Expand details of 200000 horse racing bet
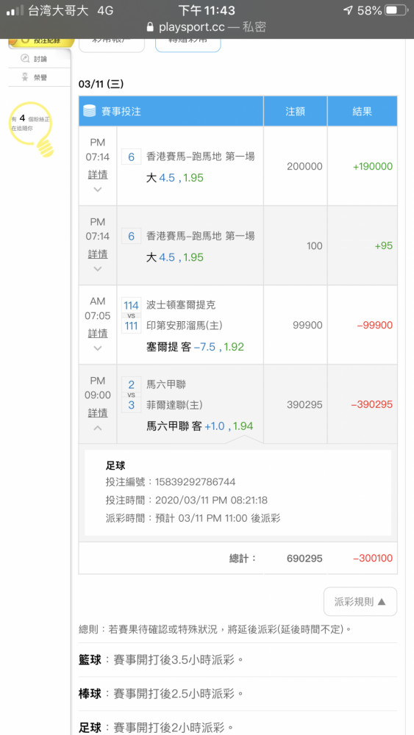This screenshot has width=414, height=735. click(x=98, y=189)
